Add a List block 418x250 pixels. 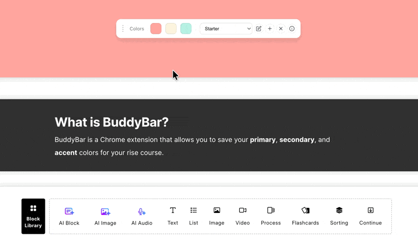coord(193,217)
